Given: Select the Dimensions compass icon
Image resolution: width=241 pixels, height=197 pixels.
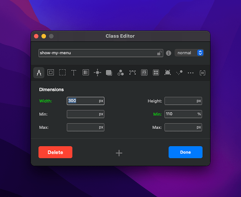Looking at the screenshot, I should tap(39, 72).
